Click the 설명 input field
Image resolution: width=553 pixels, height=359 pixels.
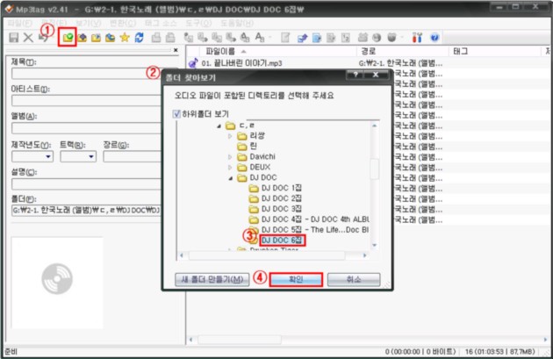[x=86, y=183]
